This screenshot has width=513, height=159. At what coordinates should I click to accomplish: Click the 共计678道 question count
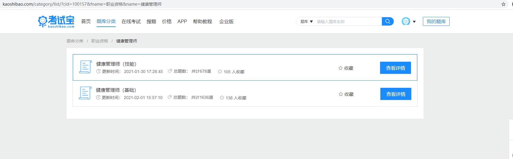(x=201, y=71)
